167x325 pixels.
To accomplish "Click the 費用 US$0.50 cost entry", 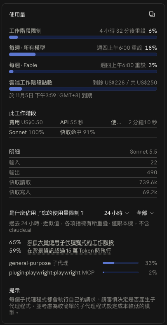I will coord(26,123).
